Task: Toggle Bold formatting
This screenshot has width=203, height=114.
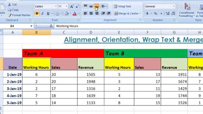Action: (x=37, y=13)
